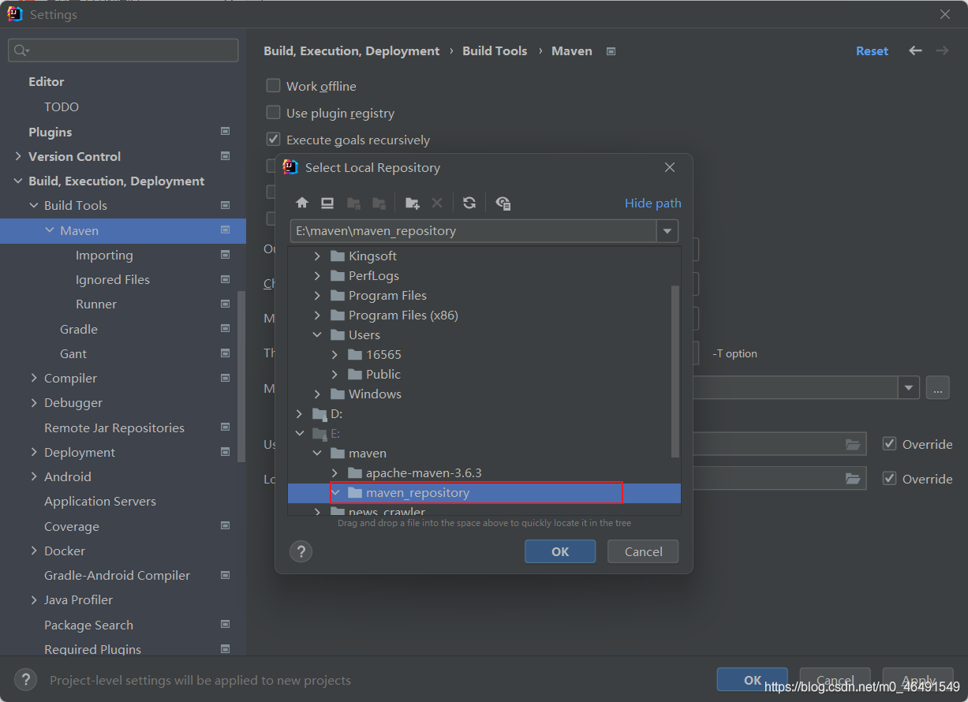Uncheck Execute goals recursively
The image size is (968, 702).
pyautogui.click(x=273, y=140)
